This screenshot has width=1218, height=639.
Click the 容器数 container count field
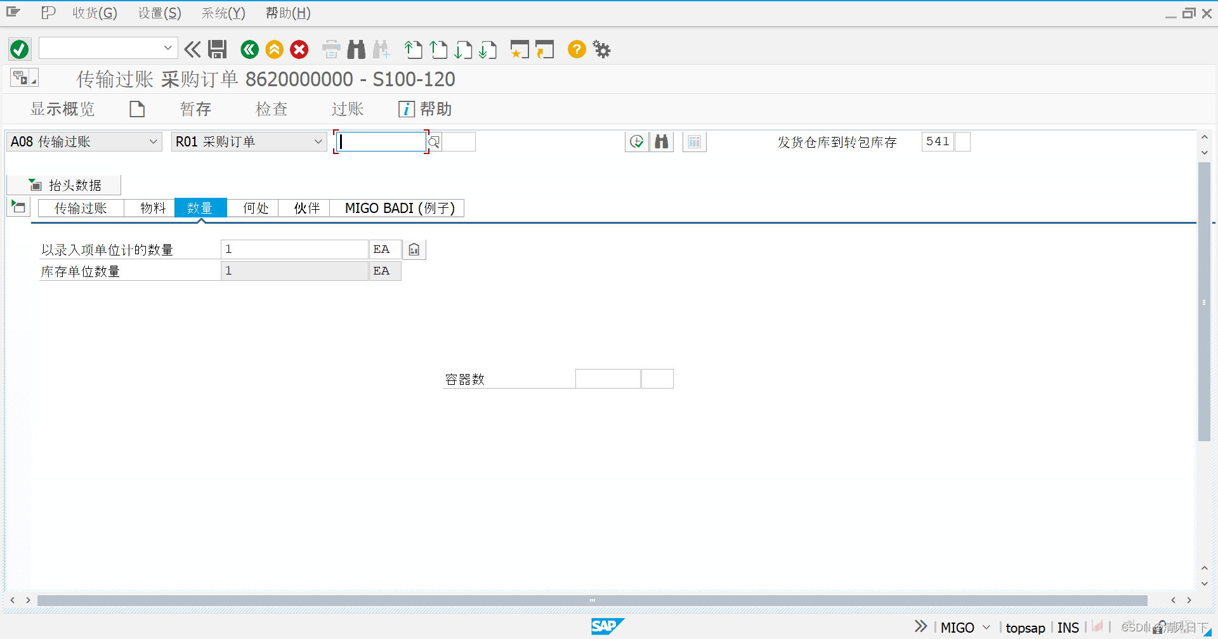pyautogui.click(x=608, y=378)
